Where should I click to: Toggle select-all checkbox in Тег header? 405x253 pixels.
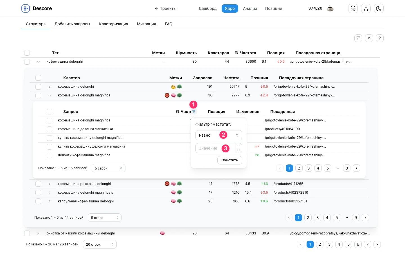[x=27, y=53]
